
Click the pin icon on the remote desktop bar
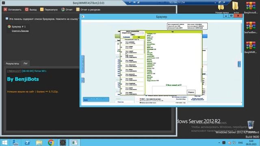134,2
